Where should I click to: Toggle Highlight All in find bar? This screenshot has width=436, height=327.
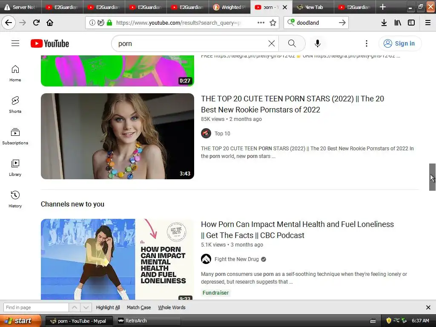[108, 307]
